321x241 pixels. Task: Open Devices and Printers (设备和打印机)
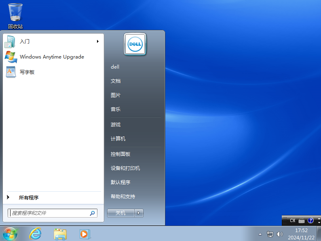(125, 168)
